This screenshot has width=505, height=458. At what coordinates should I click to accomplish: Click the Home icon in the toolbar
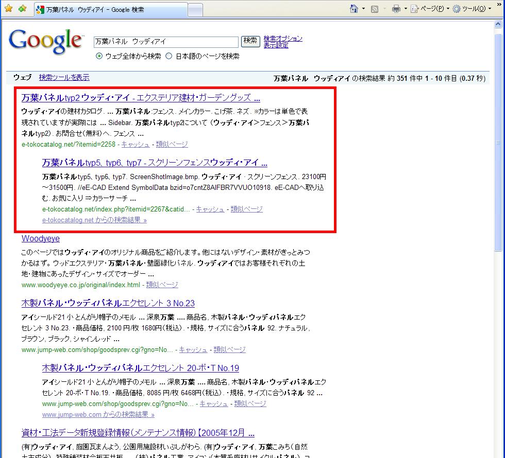(354, 9)
